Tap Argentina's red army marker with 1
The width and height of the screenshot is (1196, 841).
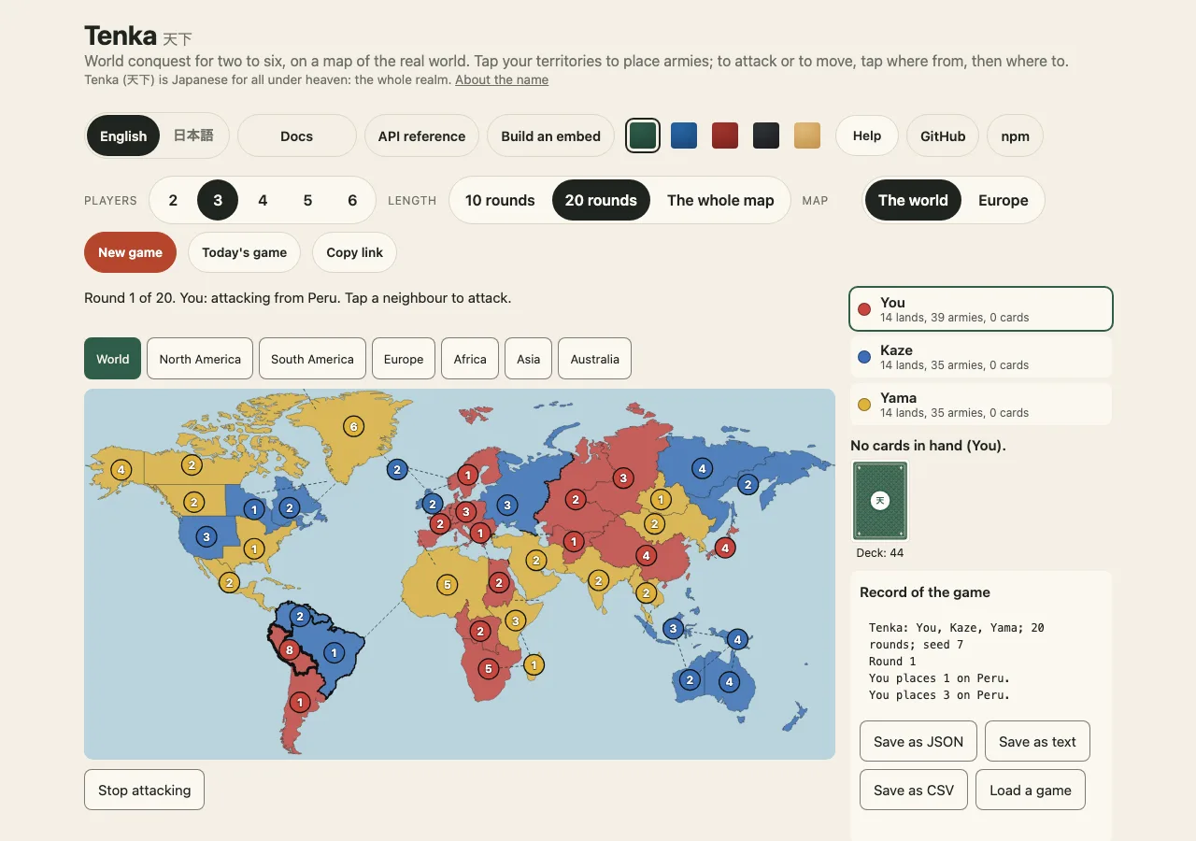pos(300,701)
